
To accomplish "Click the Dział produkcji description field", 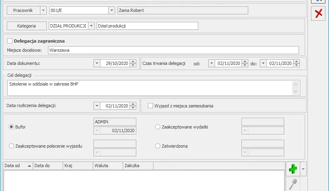I will click(x=148, y=26).
